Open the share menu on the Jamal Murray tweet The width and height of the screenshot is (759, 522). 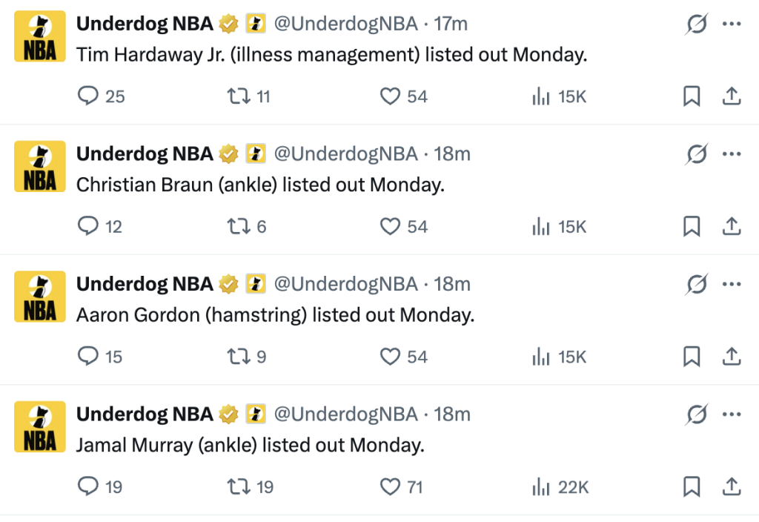732,486
